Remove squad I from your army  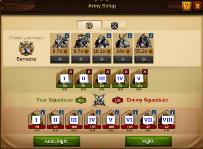click(x=70, y=72)
